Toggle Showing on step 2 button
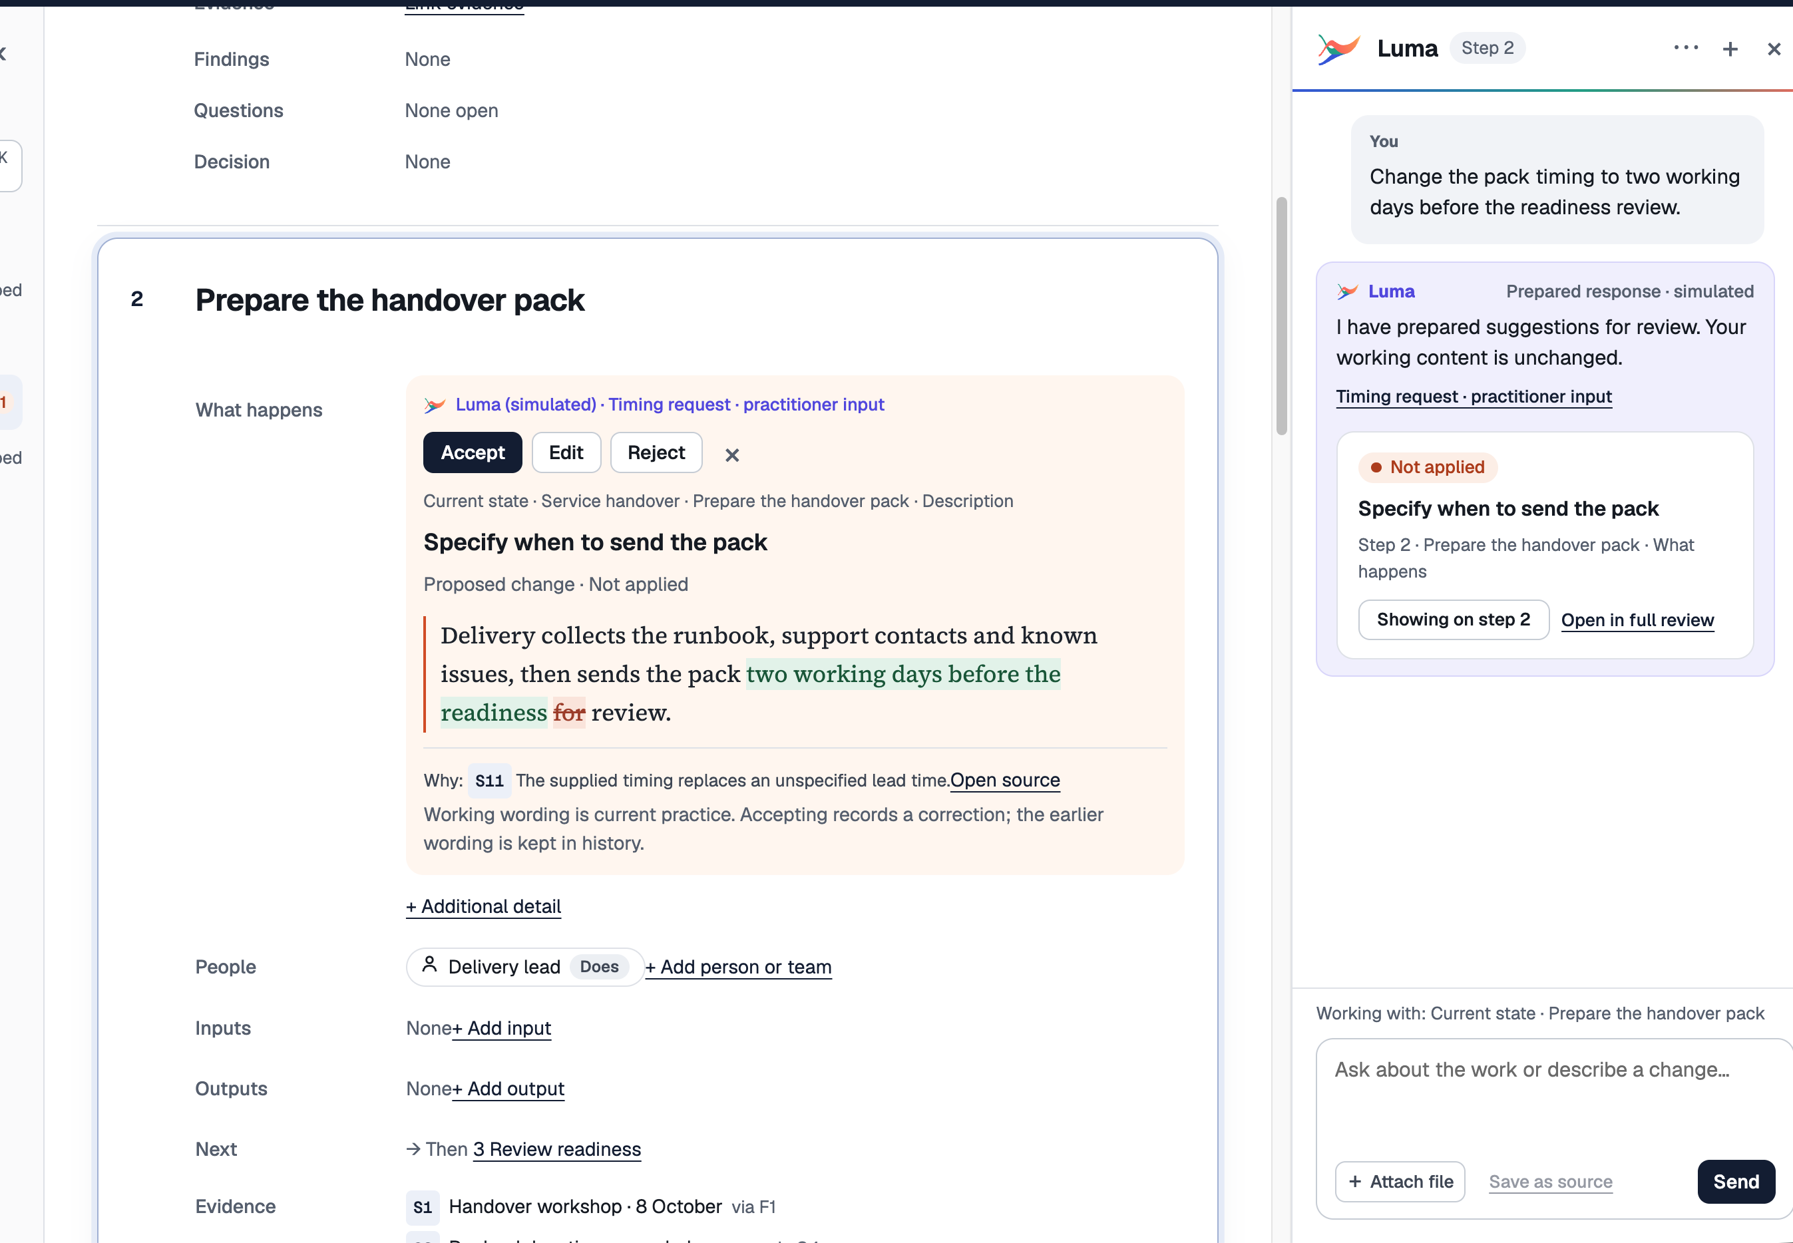 tap(1454, 620)
